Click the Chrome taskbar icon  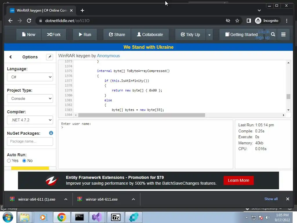(x=61, y=217)
